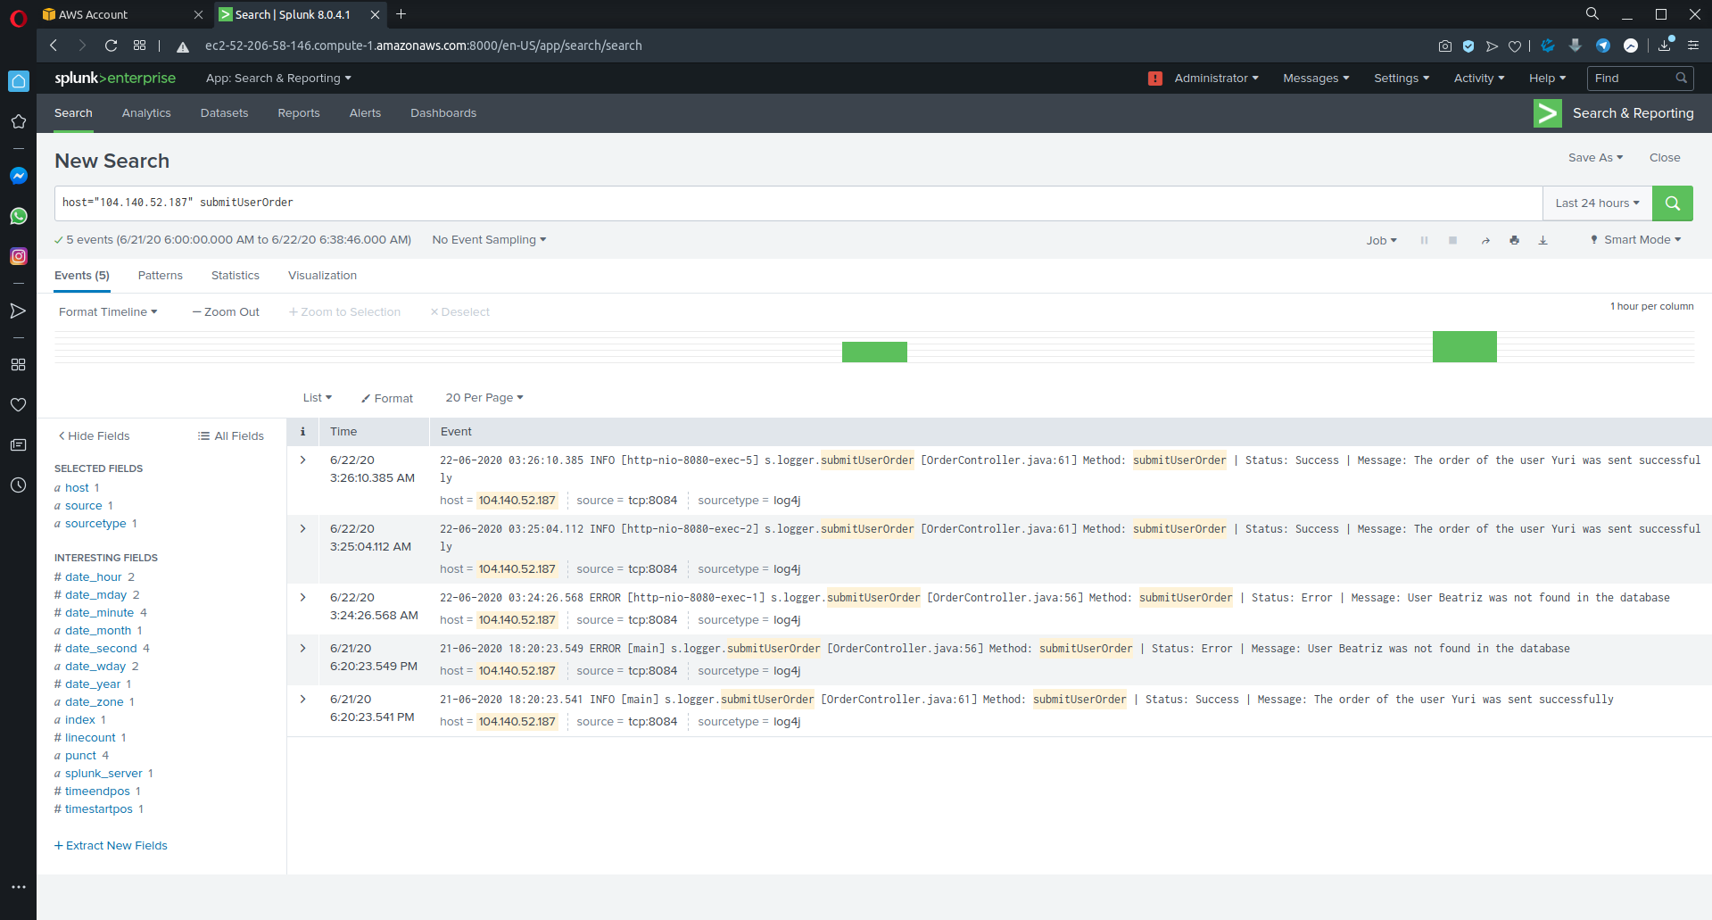Image resolution: width=1712 pixels, height=920 pixels.
Task: Expand the 3:25:04.112 AM event row
Action: (303, 529)
